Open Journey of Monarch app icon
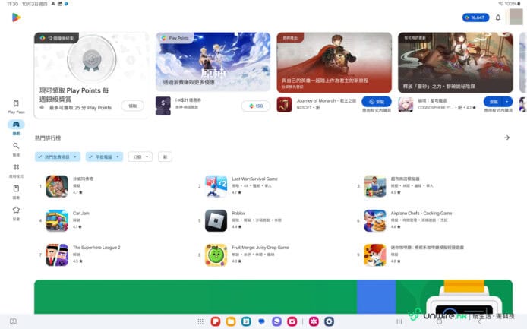 tap(284, 105)
